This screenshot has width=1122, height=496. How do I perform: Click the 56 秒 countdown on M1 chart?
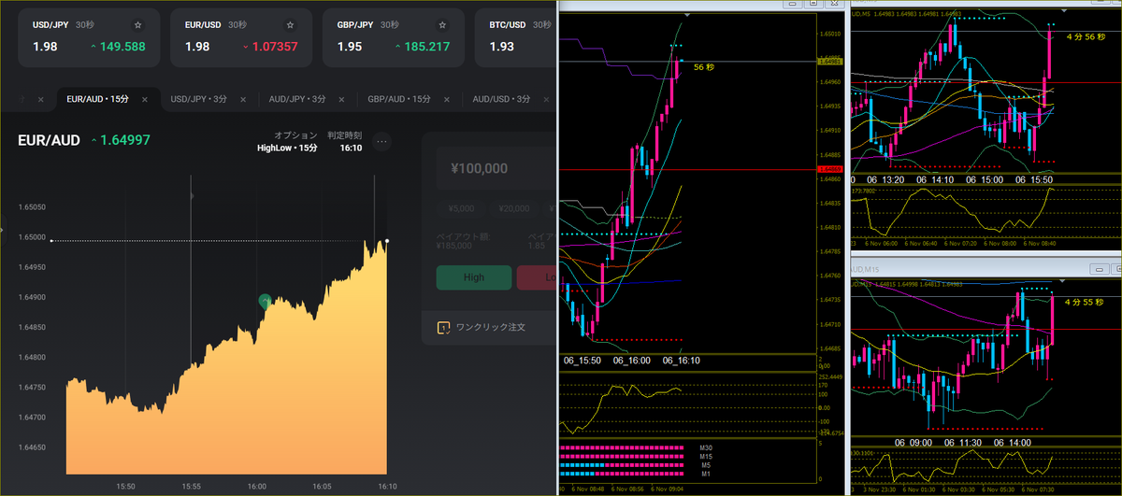[704, 68]
